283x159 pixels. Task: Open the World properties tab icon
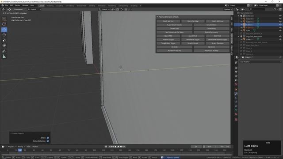236,84
